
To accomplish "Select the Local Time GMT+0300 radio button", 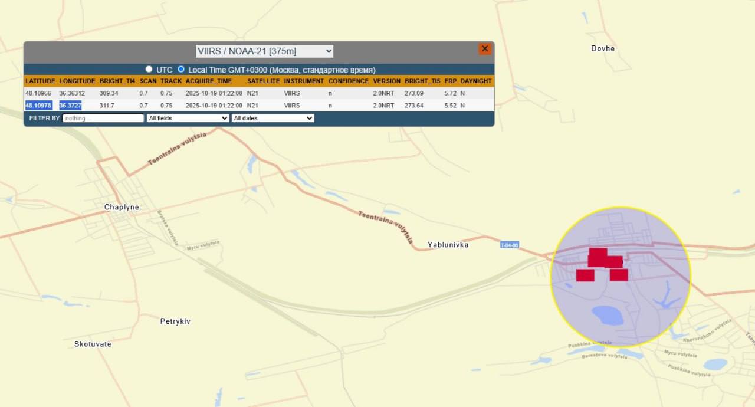I will pyautogui.click(x=181, y=69).
